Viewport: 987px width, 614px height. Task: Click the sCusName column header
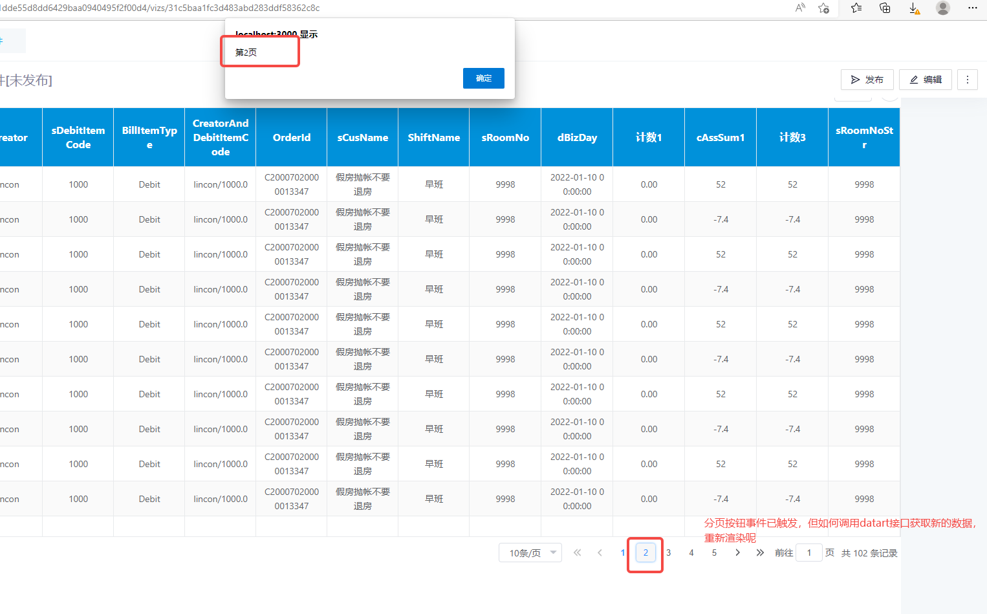(x=363, y=137)
